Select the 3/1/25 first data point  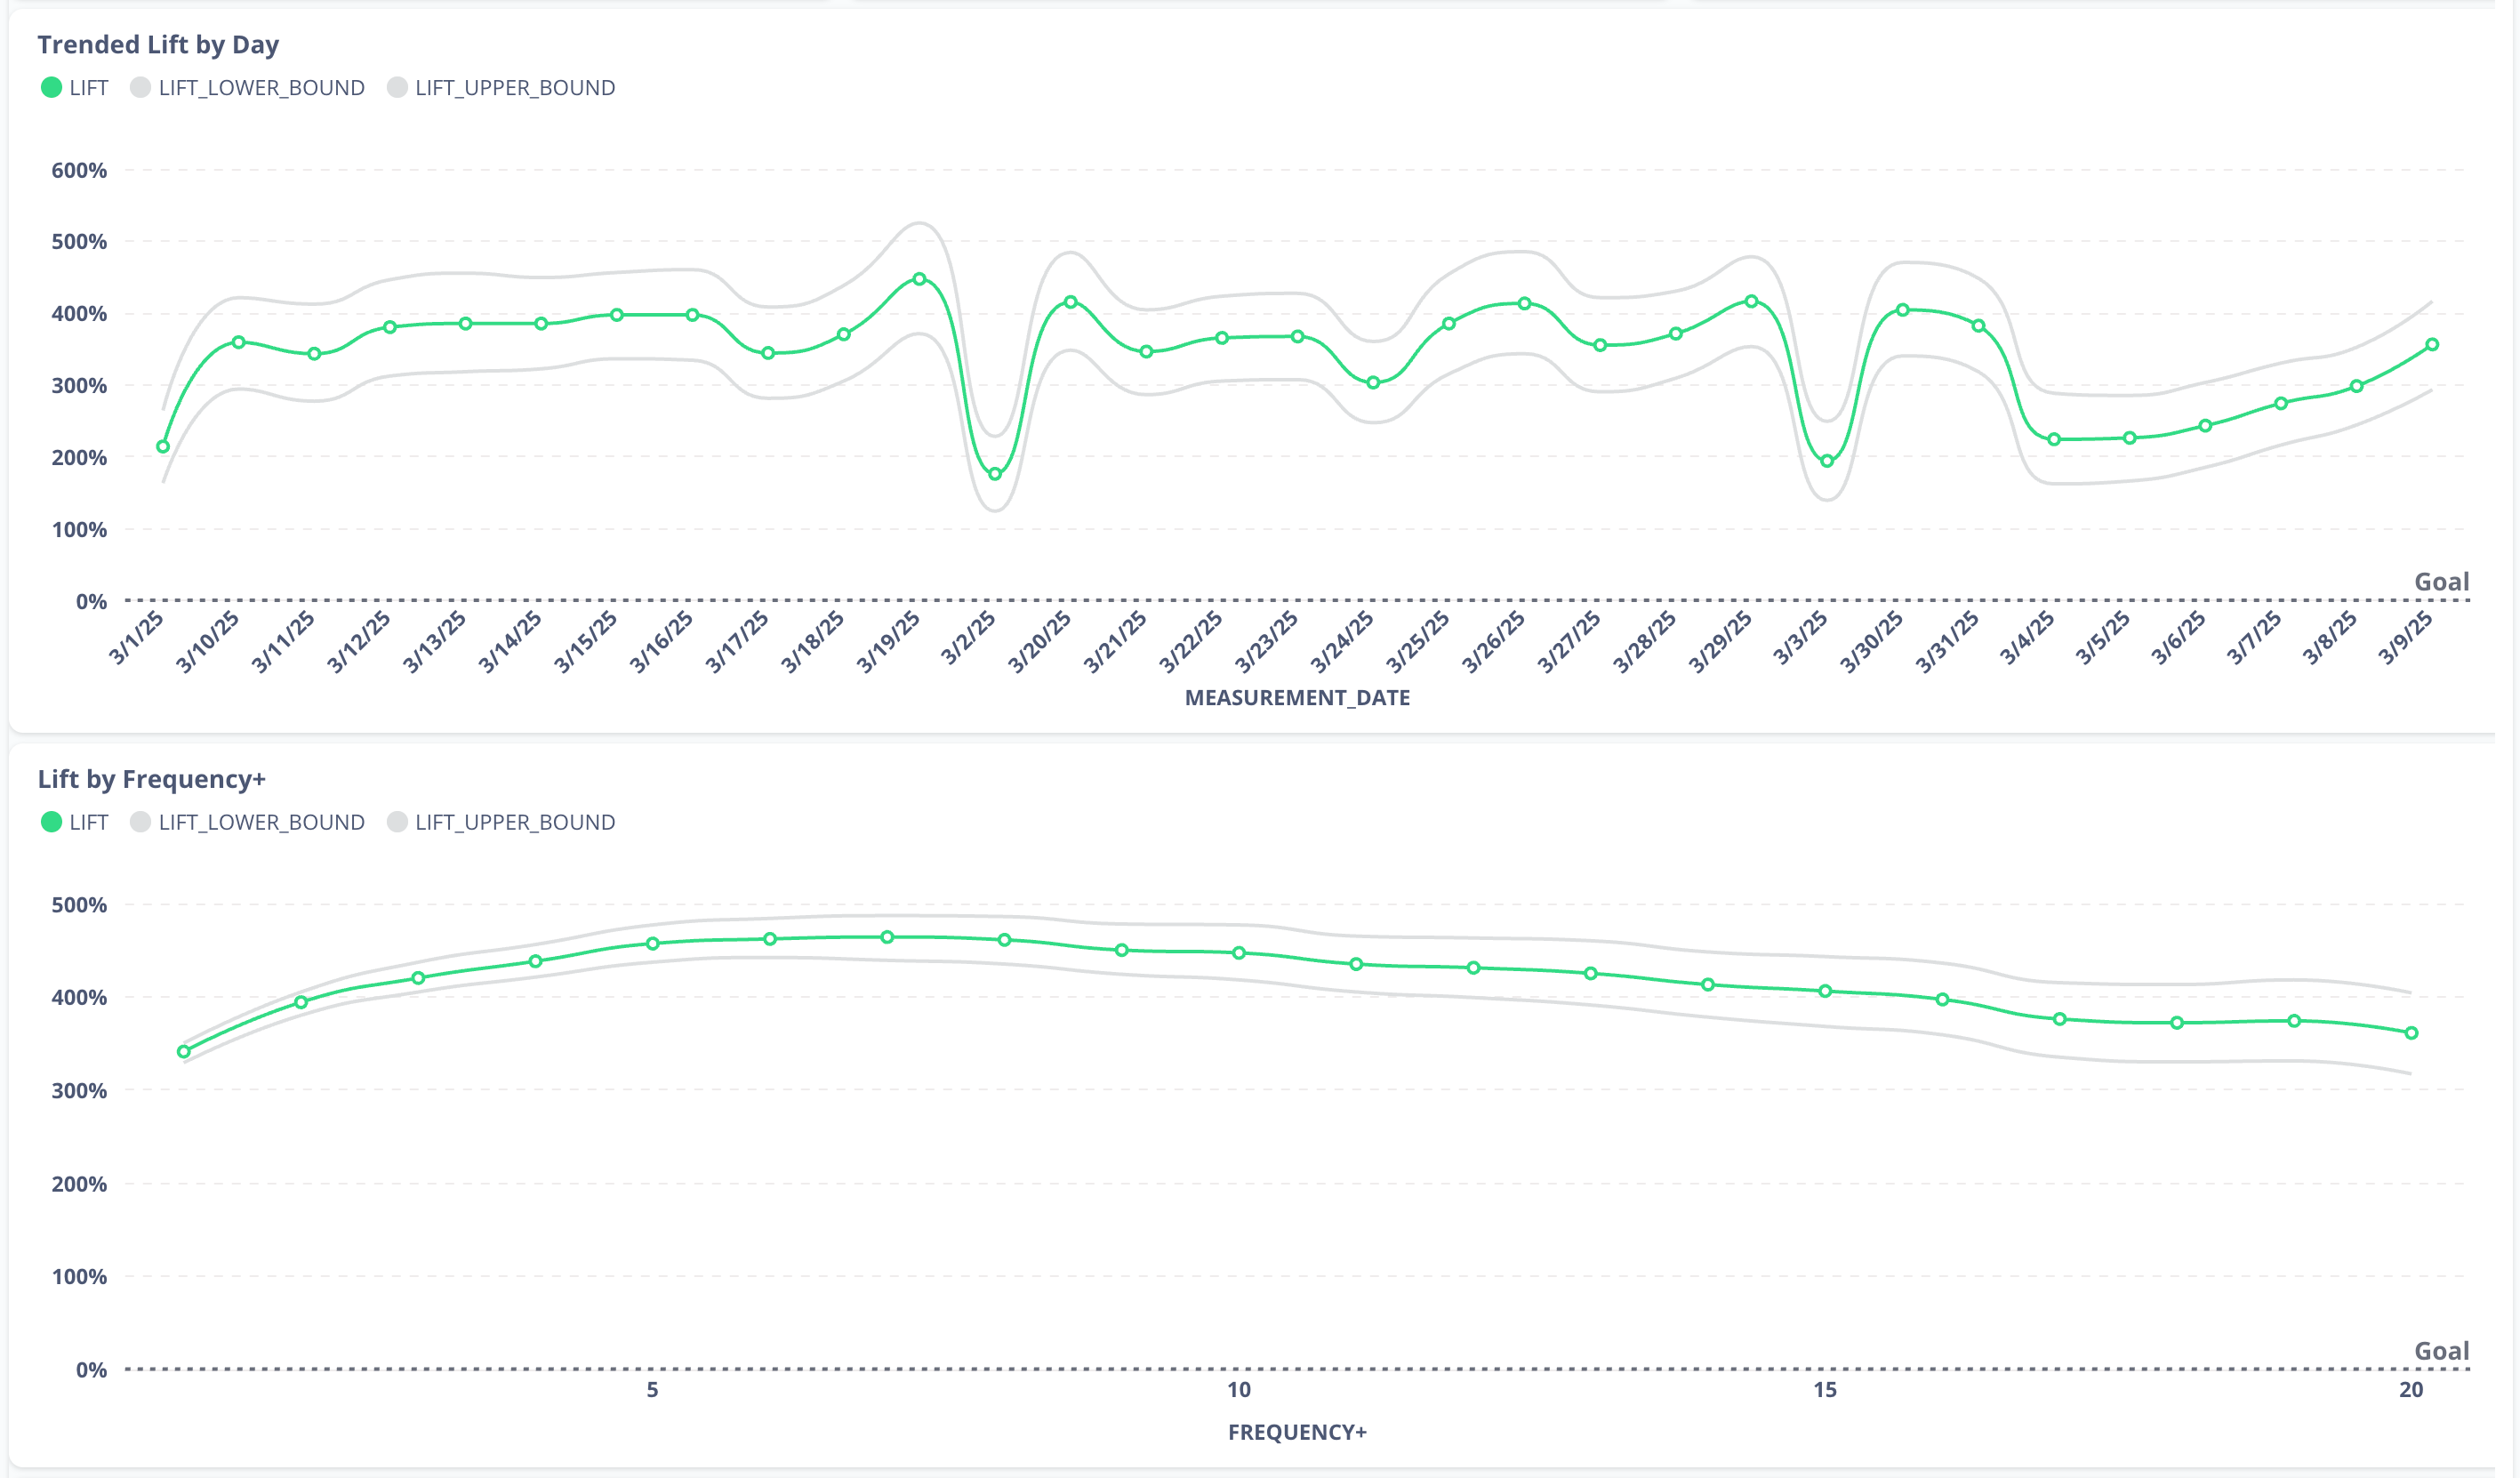163,447
